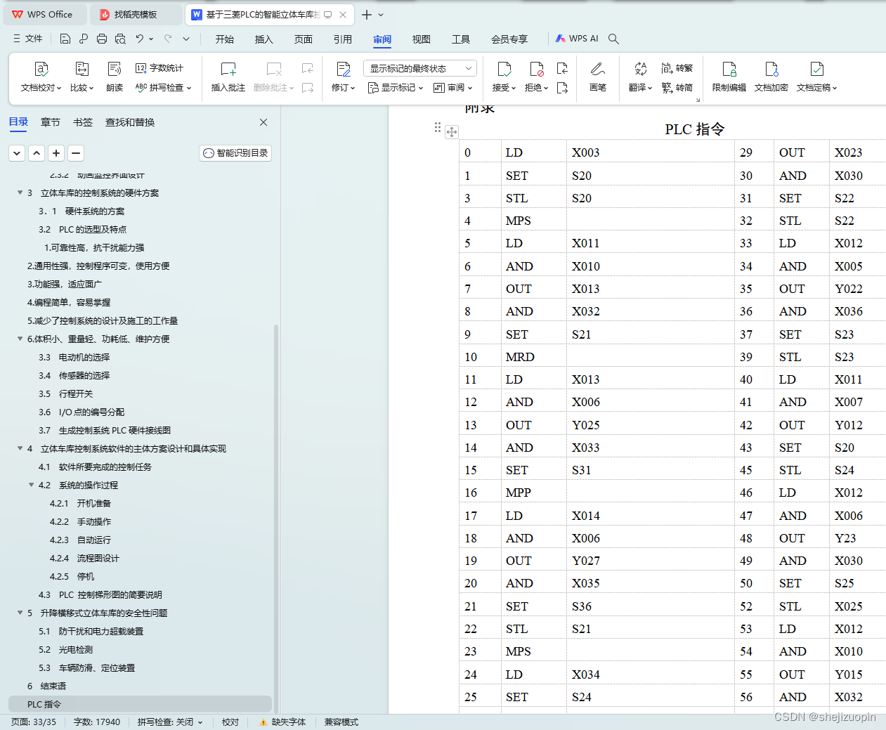Viewport: 886px width, 730px height.
Task: Switch to the 页面 ribbon tab
Action: [304, 39]
